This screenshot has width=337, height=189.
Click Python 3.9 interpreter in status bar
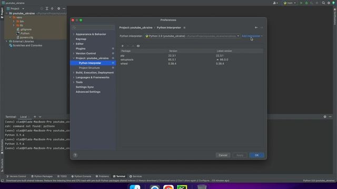[319, 181]
